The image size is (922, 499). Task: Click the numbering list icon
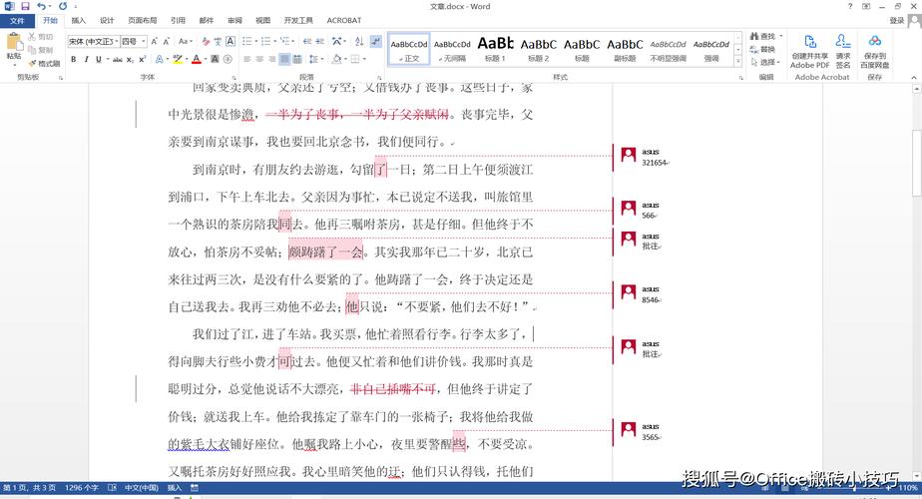265,41
